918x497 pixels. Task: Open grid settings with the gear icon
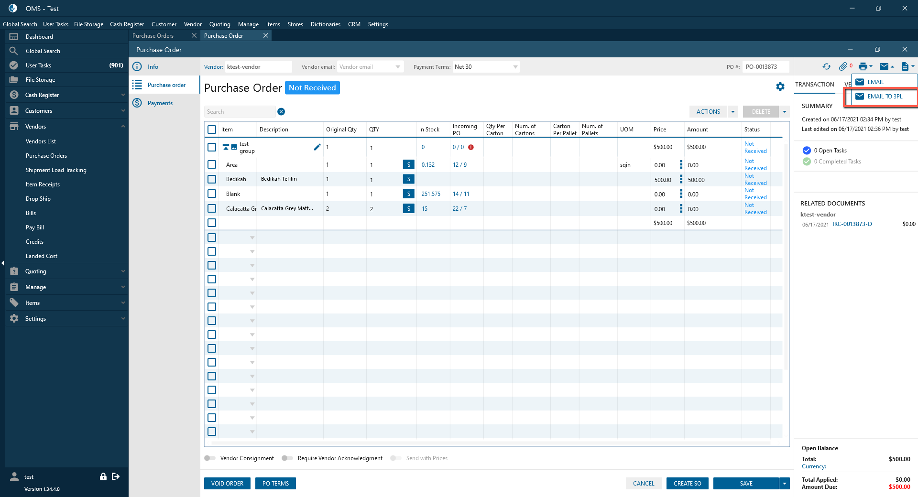pyautogui.click(x=780, y=86)
